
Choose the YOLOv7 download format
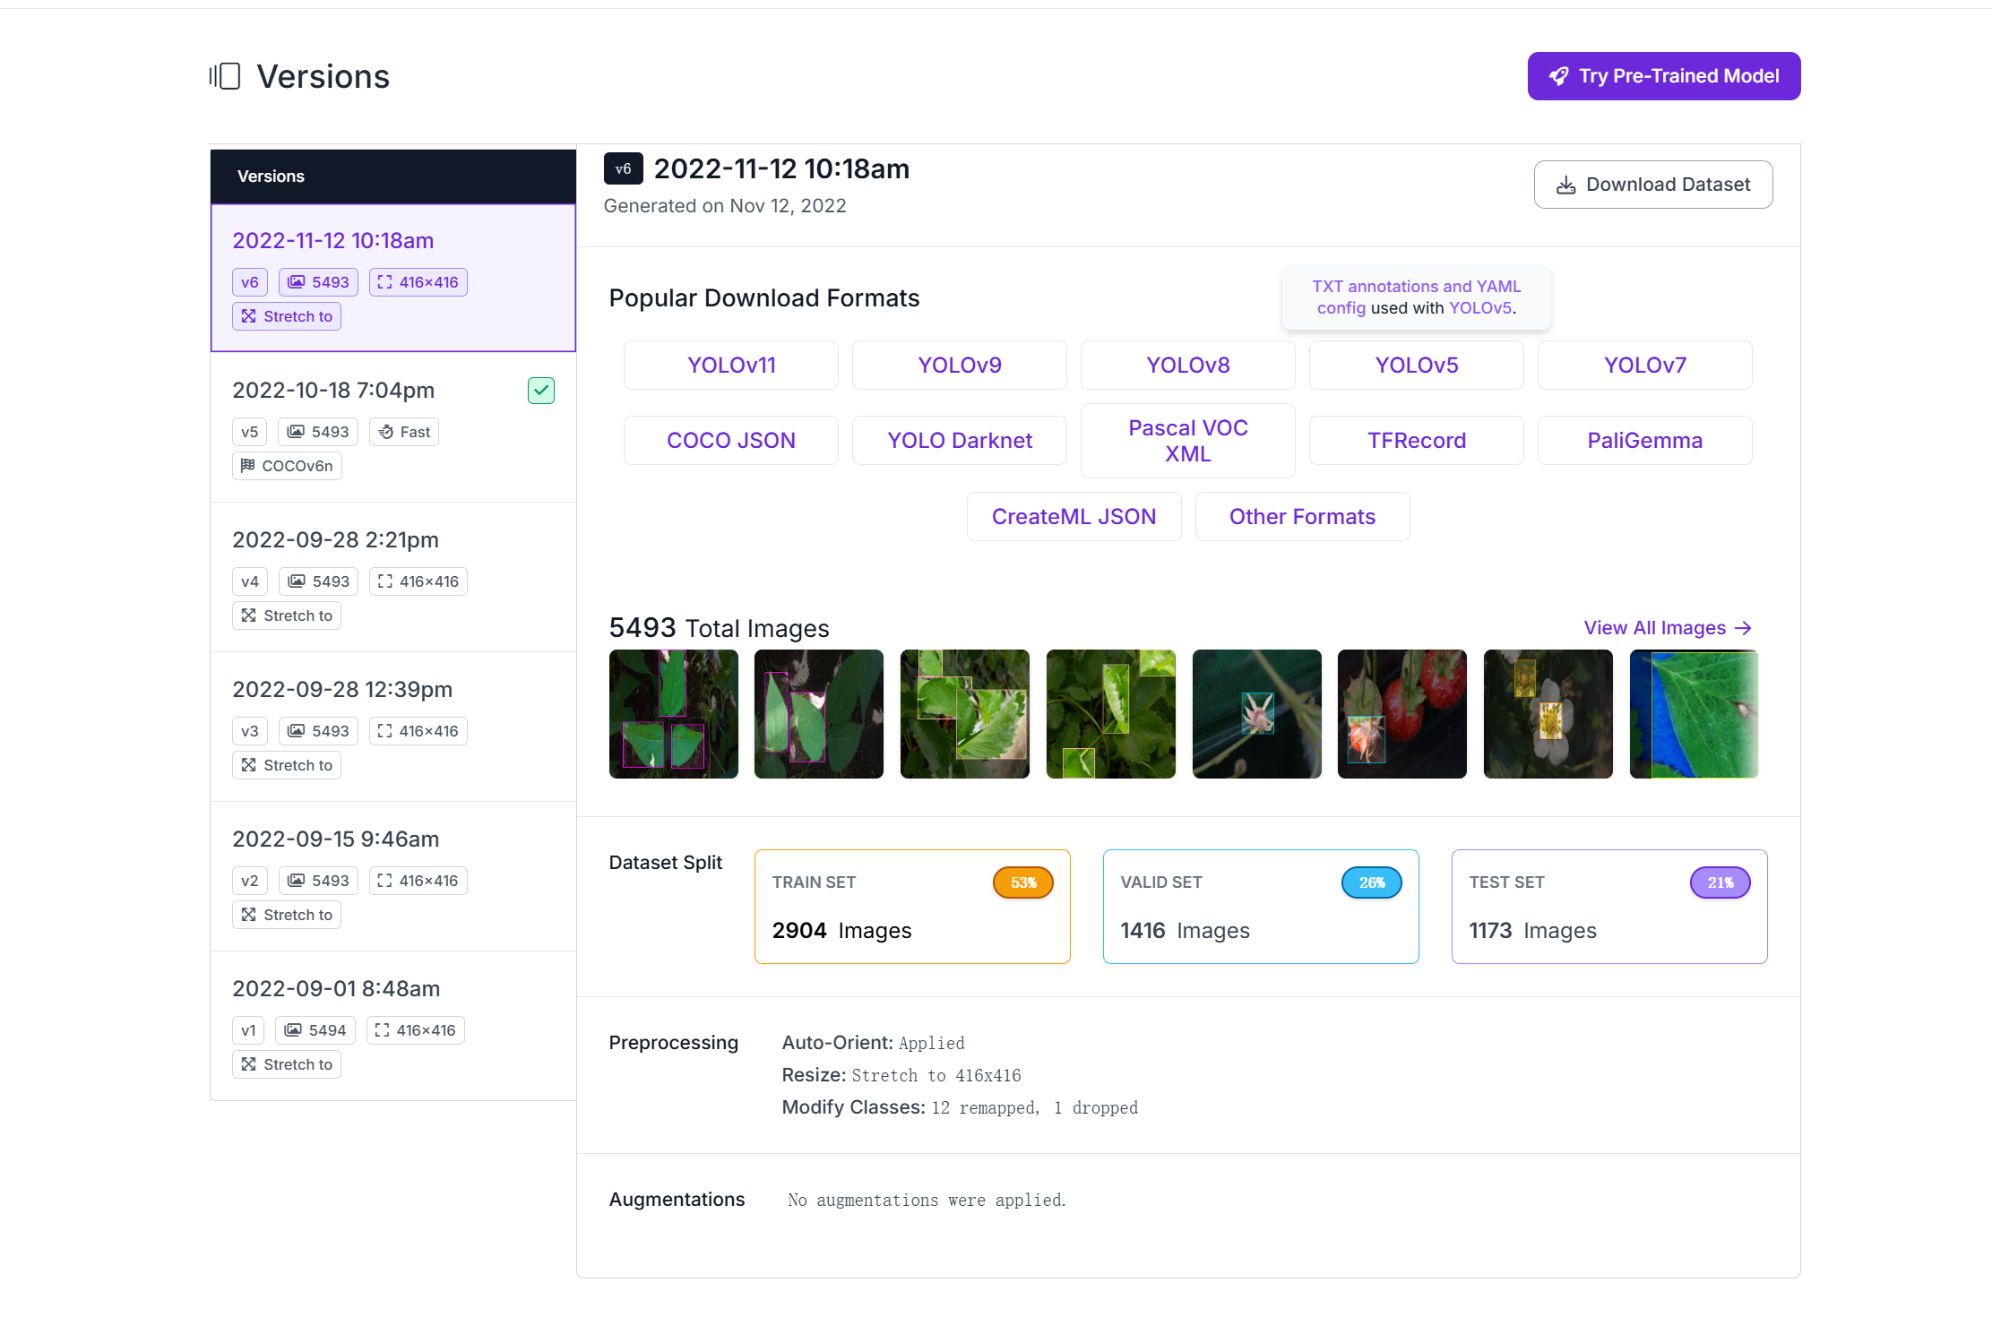click(x=1645, y=366)
